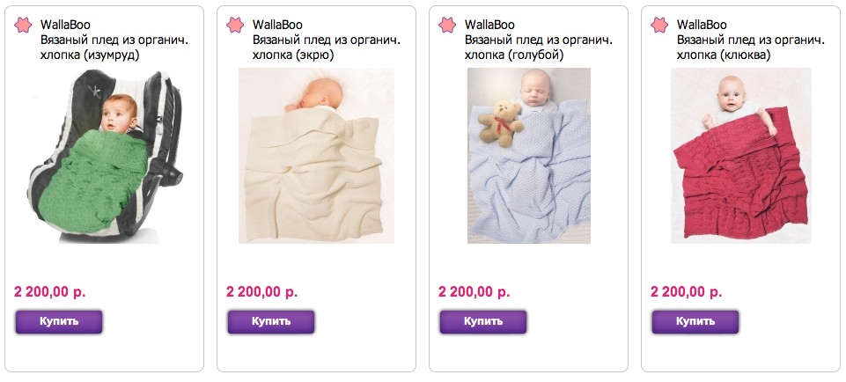Add the light-blue (голубой) blanket via Купить

pyautogui.click(x=483, y=321)
